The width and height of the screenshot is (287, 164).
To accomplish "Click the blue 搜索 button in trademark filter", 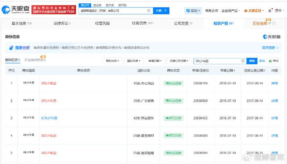I will (252, 61).
